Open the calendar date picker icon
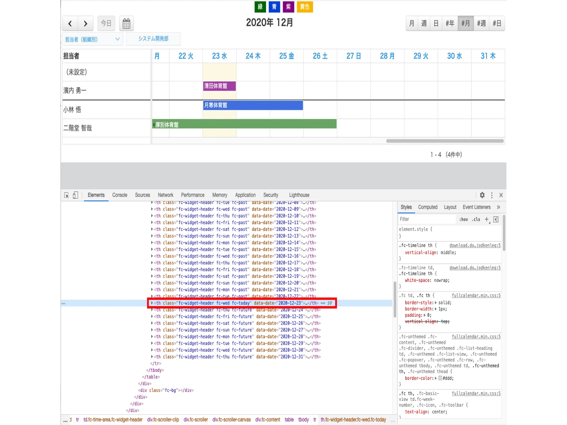This screenshot has width=567, height=425. point(126,23)
